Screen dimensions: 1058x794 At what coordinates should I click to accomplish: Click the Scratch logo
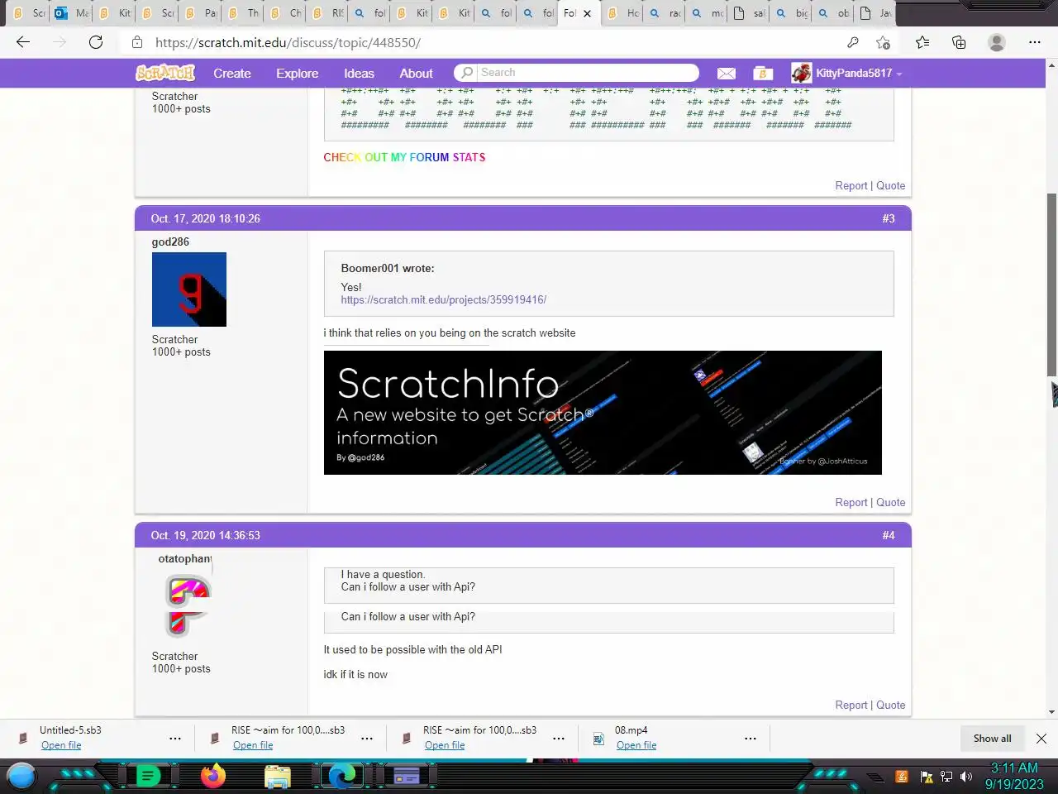[x=165, y=73]
